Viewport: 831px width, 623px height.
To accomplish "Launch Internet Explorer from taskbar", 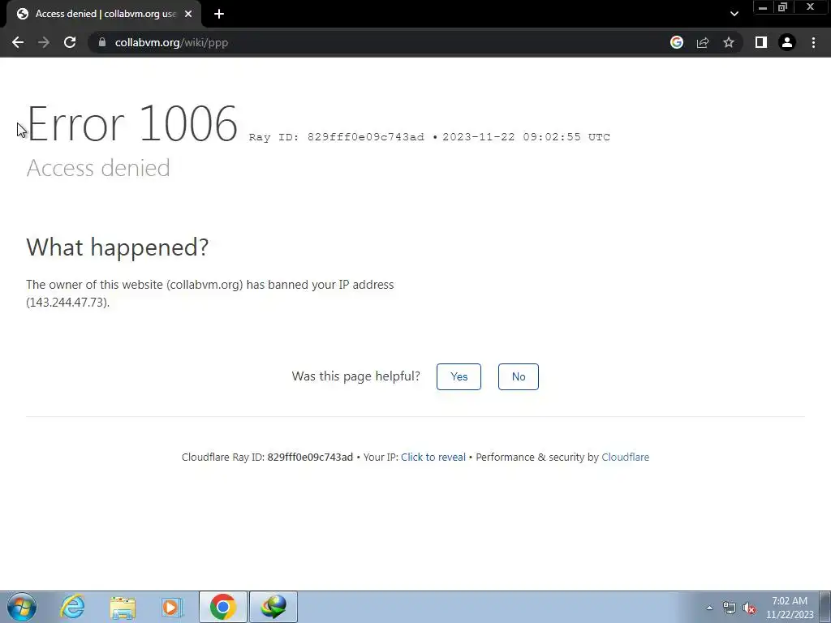I will 72,607.
